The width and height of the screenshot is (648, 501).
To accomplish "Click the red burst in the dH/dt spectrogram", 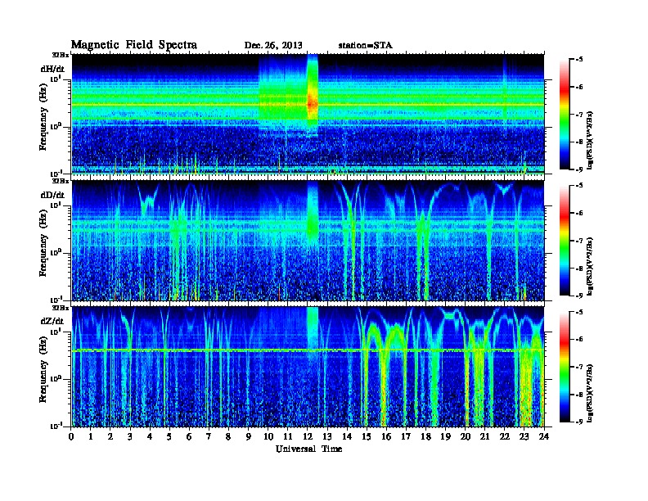I will click(x=313, y=103).
